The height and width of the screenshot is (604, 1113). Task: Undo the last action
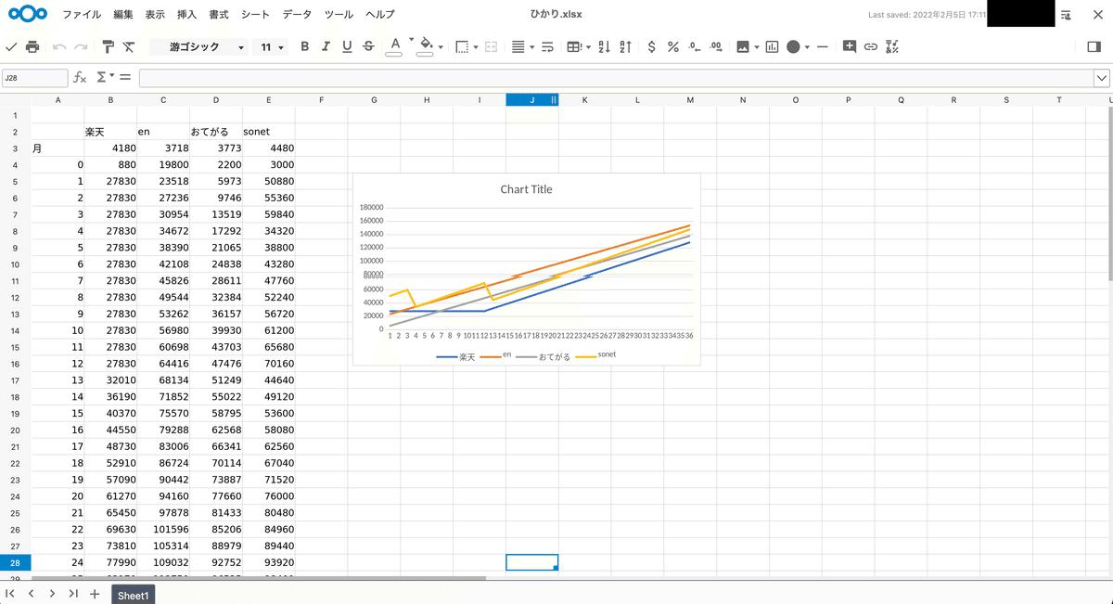[x=59, y=46]
